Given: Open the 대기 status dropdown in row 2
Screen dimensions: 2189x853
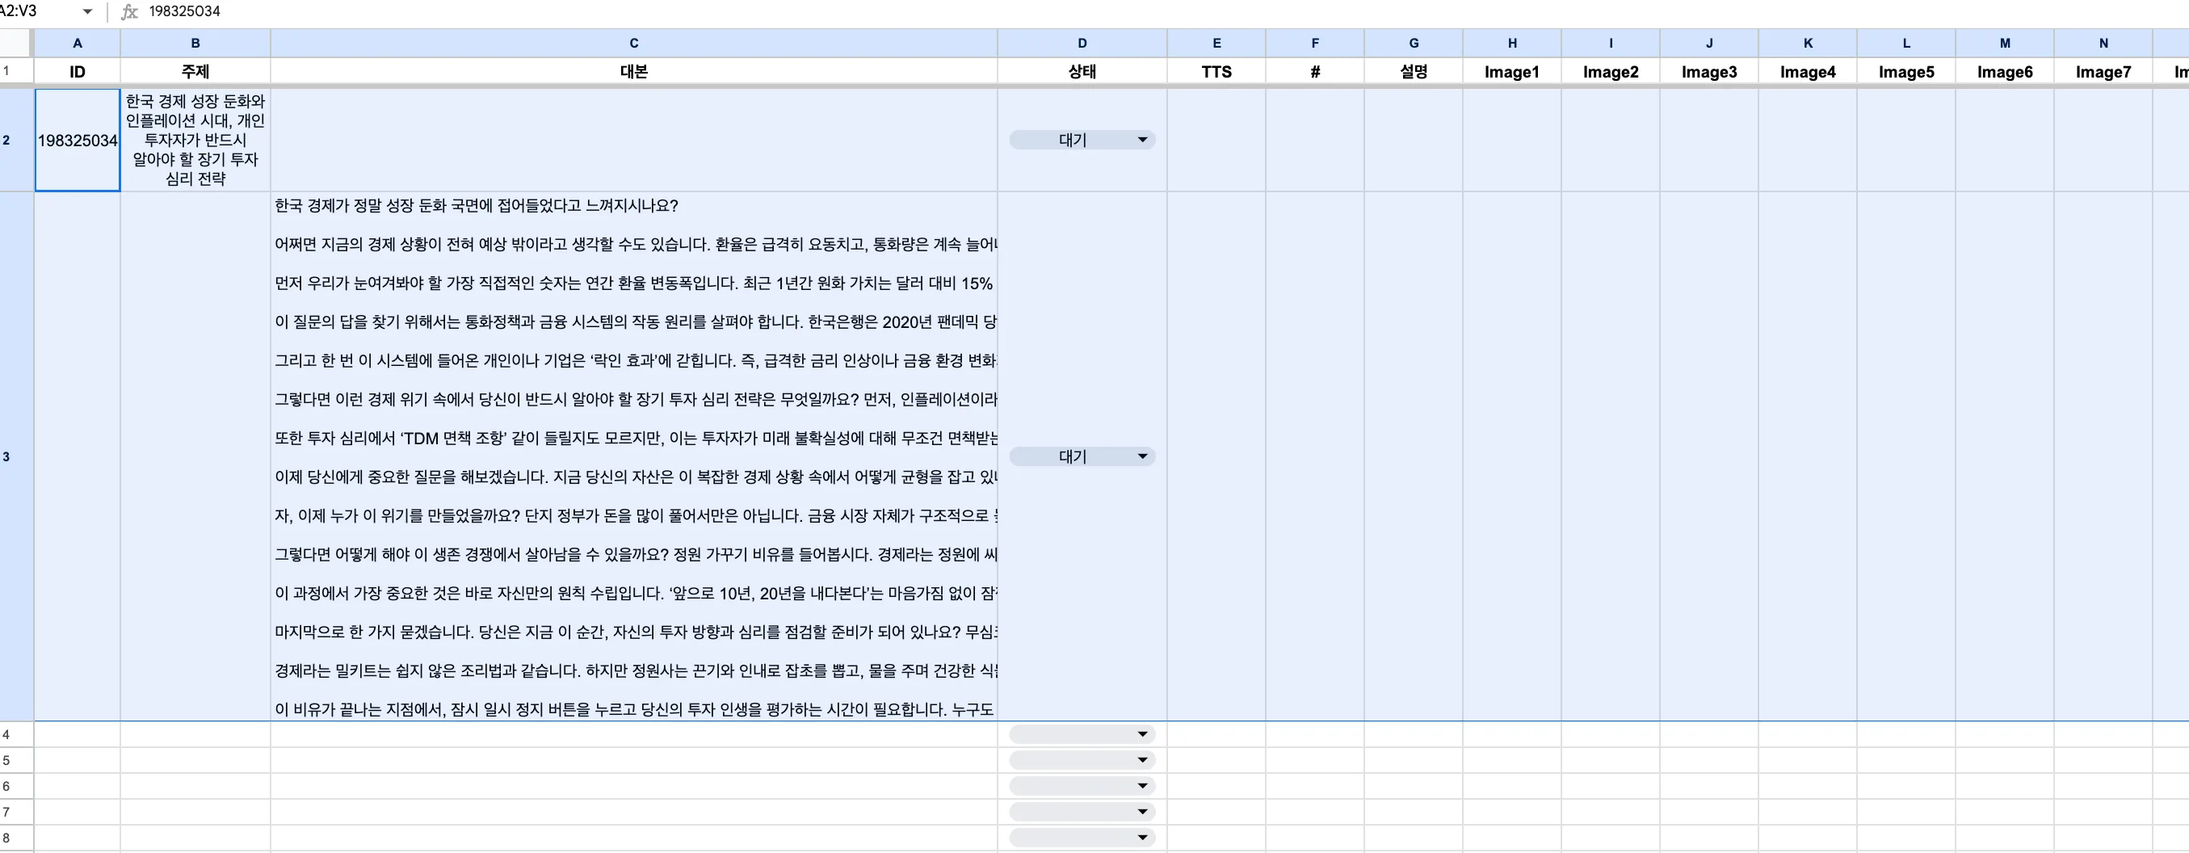Looking at the screenshot, I should 1143,139.
